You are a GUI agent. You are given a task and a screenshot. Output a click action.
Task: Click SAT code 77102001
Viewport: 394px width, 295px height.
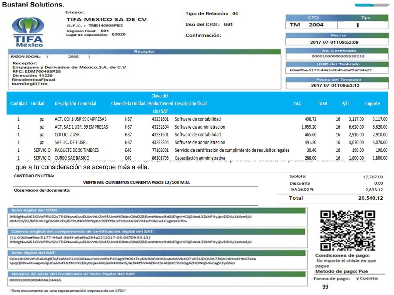point(160,150)
